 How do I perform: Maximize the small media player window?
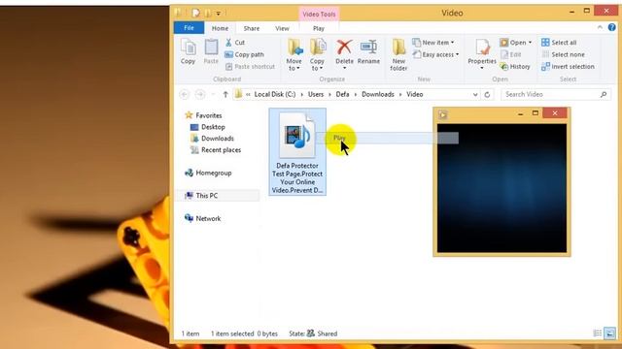pos(536,113)
